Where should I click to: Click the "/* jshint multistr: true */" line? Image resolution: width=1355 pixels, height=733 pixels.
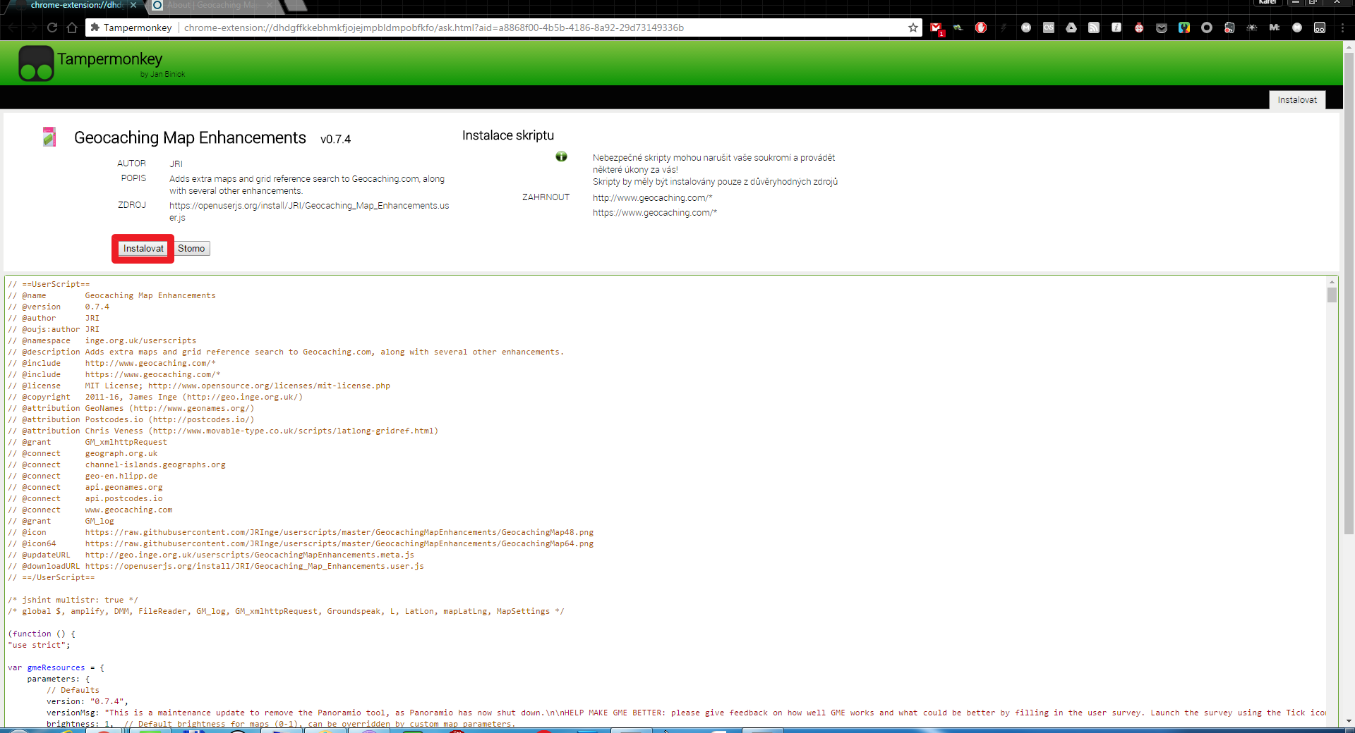[73, 600]
